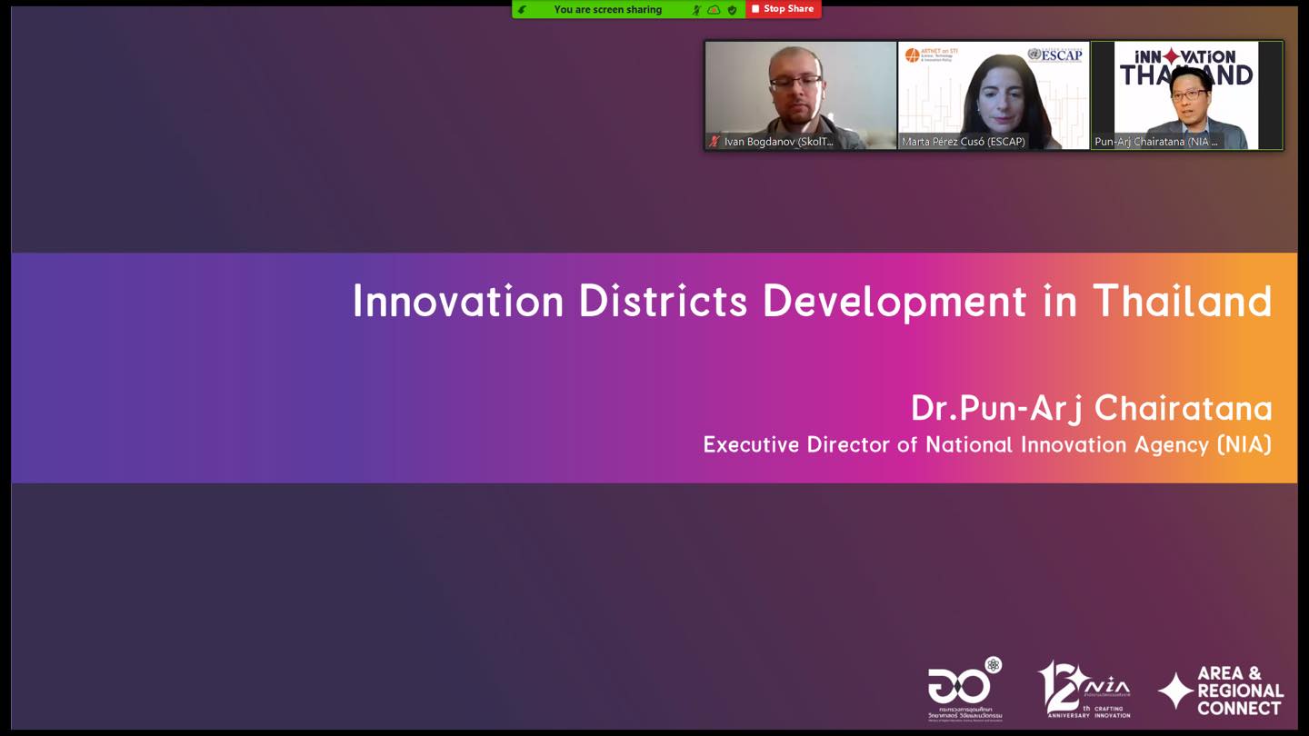Click the 'You are screen sharing' status text
1309x736 pixels.
pos(608,10)
